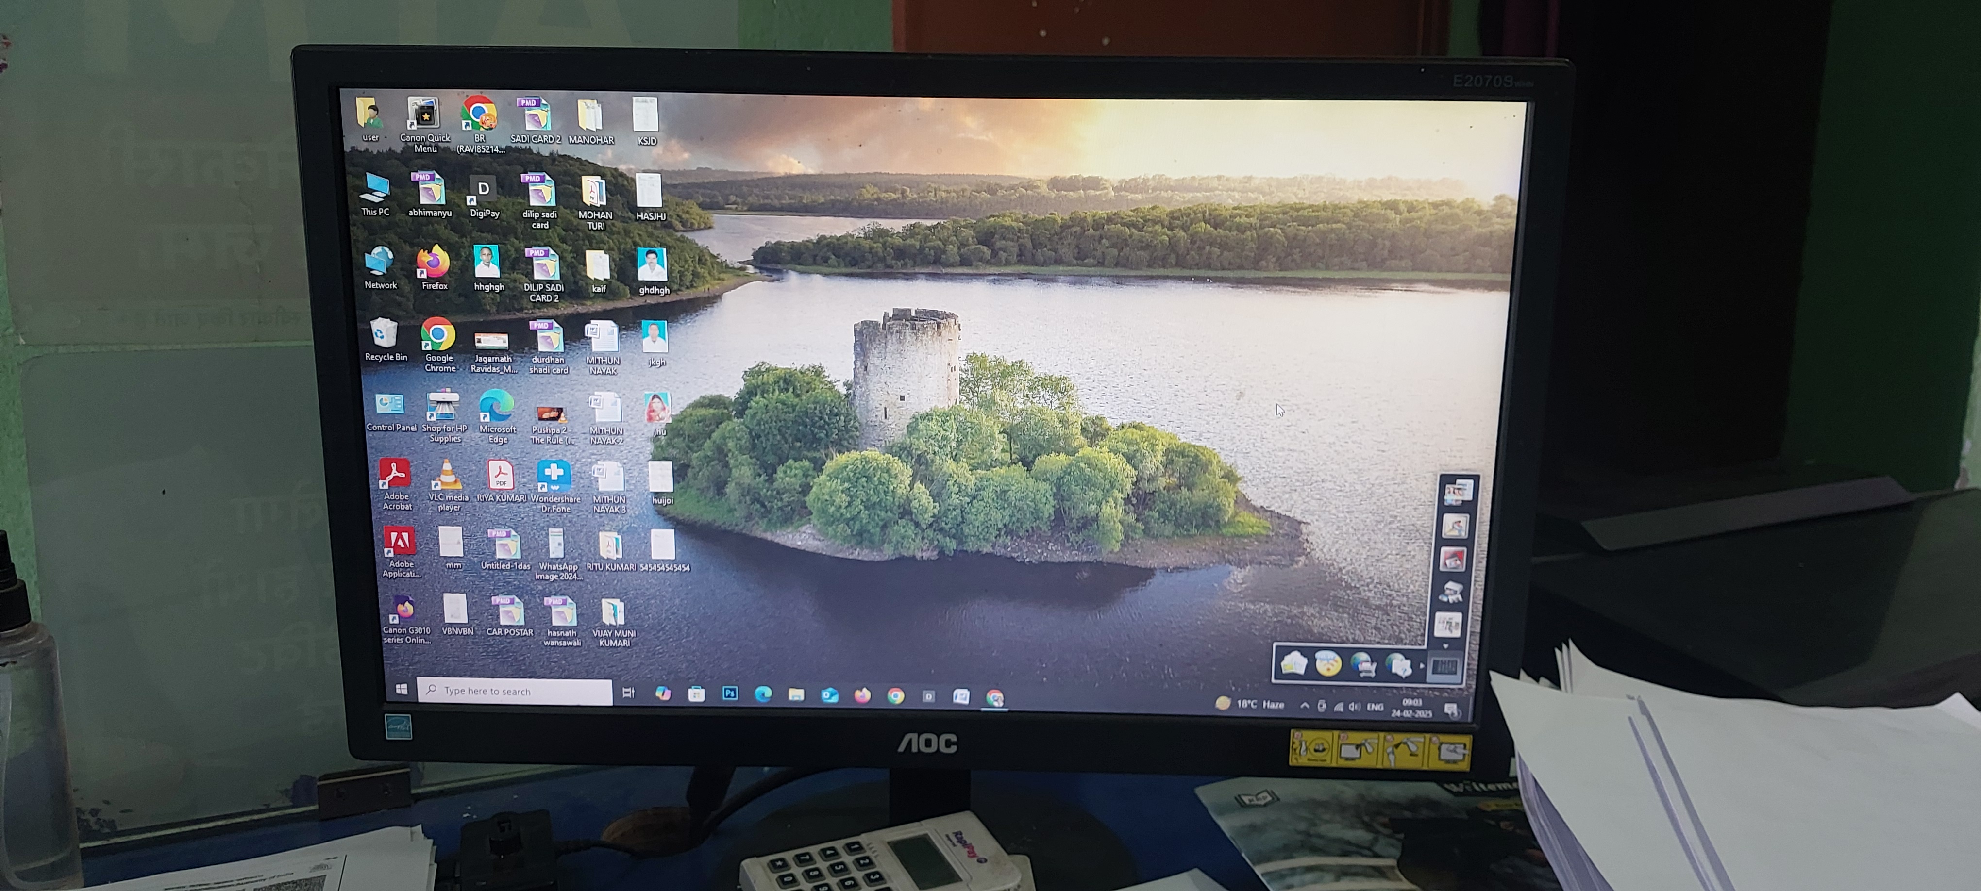The image size is (1981, 891).
Task: Open File Explorer from the taskbar
Action: click(796, 695)
